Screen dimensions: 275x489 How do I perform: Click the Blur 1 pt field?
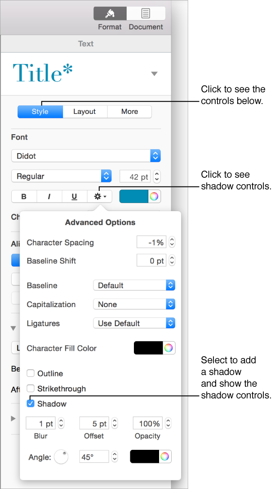point(41,424)
